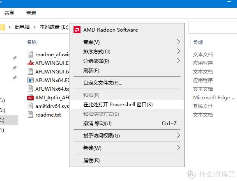
Task: Open 属性(R) from the context menu
Action: [x=127, y=160]
